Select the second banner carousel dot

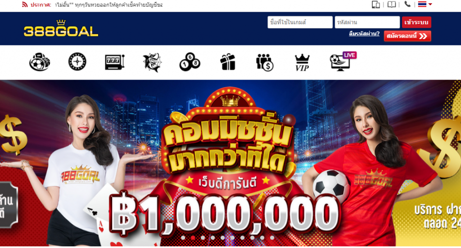[193, 238]
